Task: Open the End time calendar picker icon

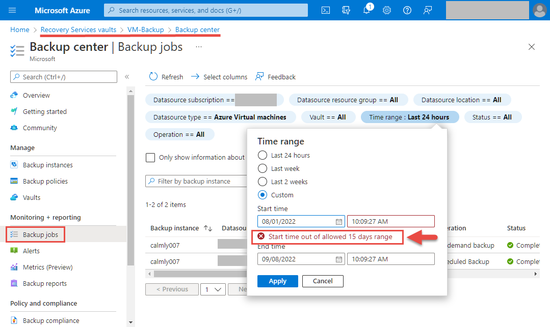Action: point(338,259)
